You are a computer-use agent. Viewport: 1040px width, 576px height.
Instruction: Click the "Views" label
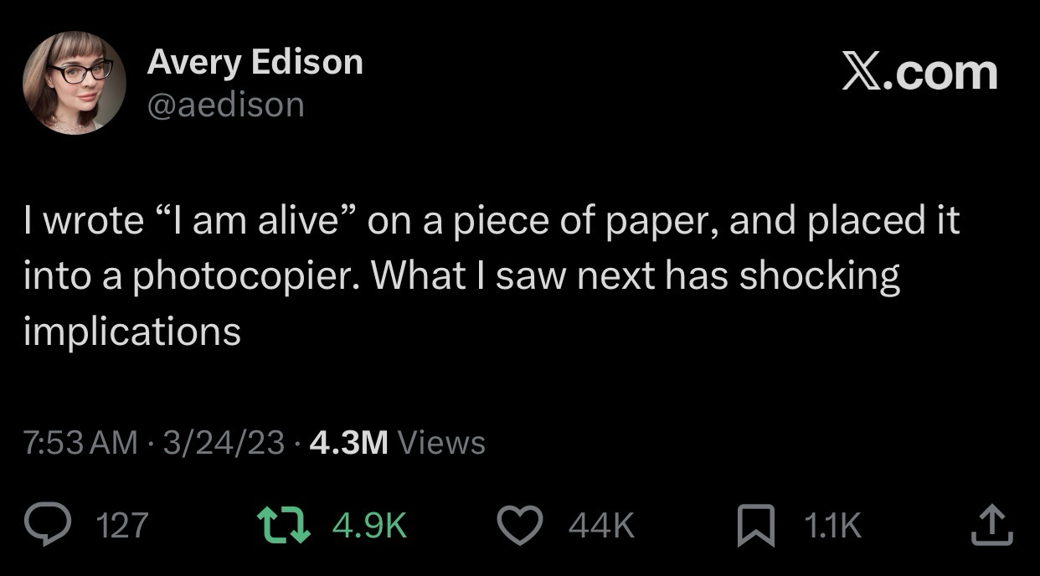441,442
